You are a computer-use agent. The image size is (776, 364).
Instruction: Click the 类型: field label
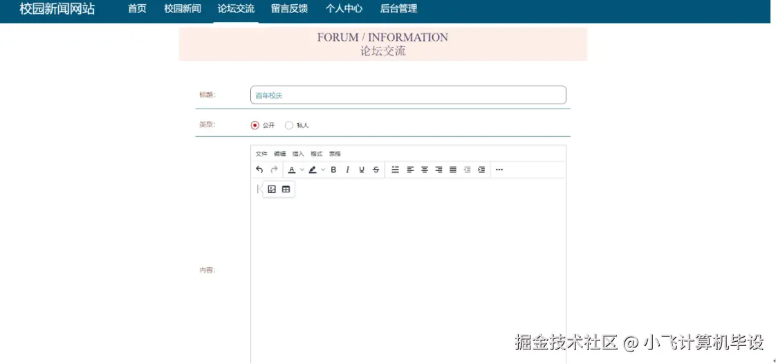pyautogui.click(x=207, y=125)
